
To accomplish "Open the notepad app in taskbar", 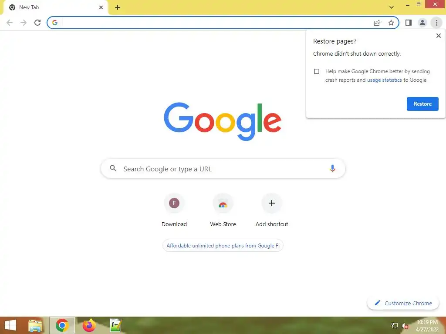I will tap(116, 325).
